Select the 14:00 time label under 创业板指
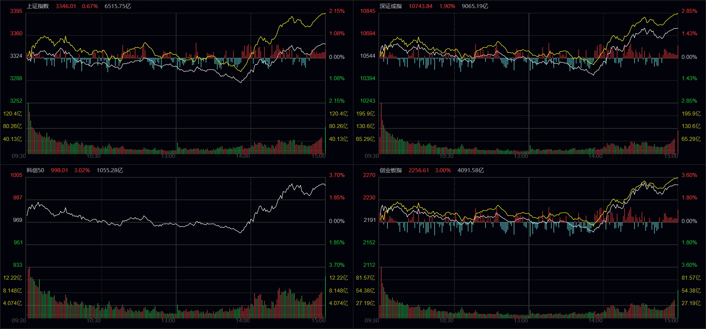 596,321
